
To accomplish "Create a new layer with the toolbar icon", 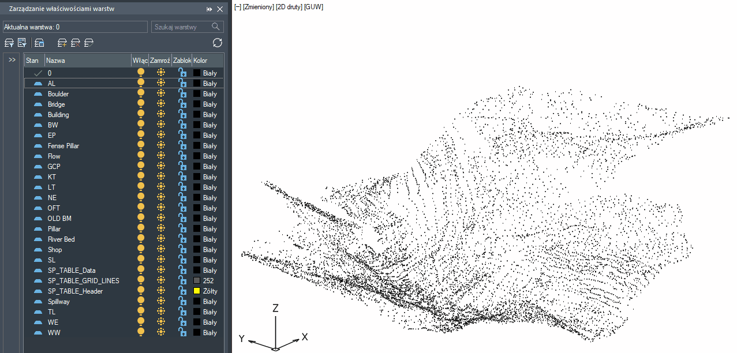I will (x=62, y=43).
